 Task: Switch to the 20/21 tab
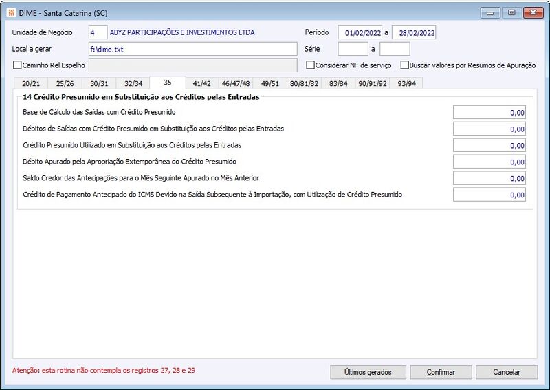(x=31, y=83)
